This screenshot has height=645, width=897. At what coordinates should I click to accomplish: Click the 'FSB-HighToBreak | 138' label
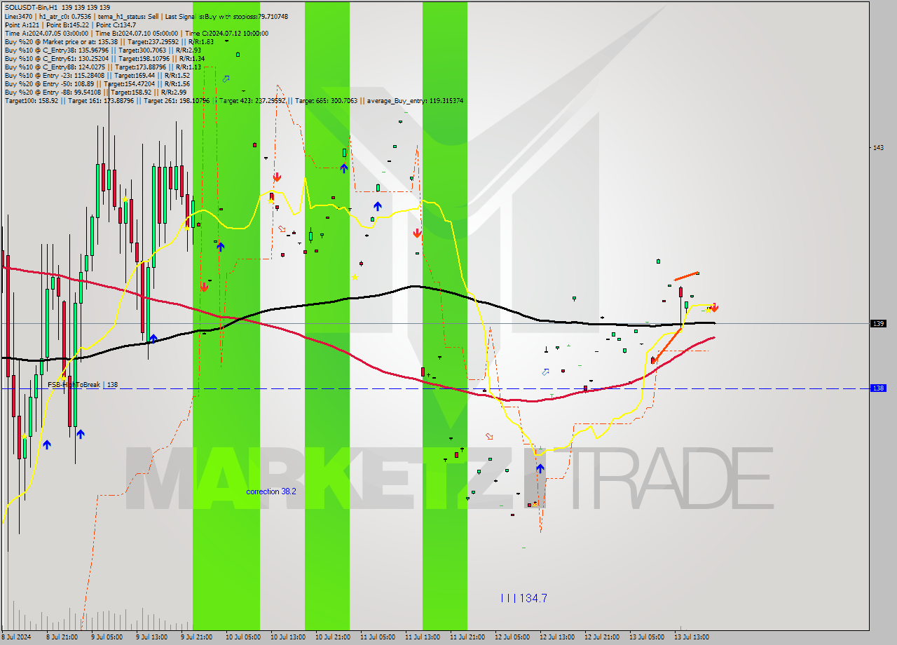pyautogui.click(x=83, y=385)
